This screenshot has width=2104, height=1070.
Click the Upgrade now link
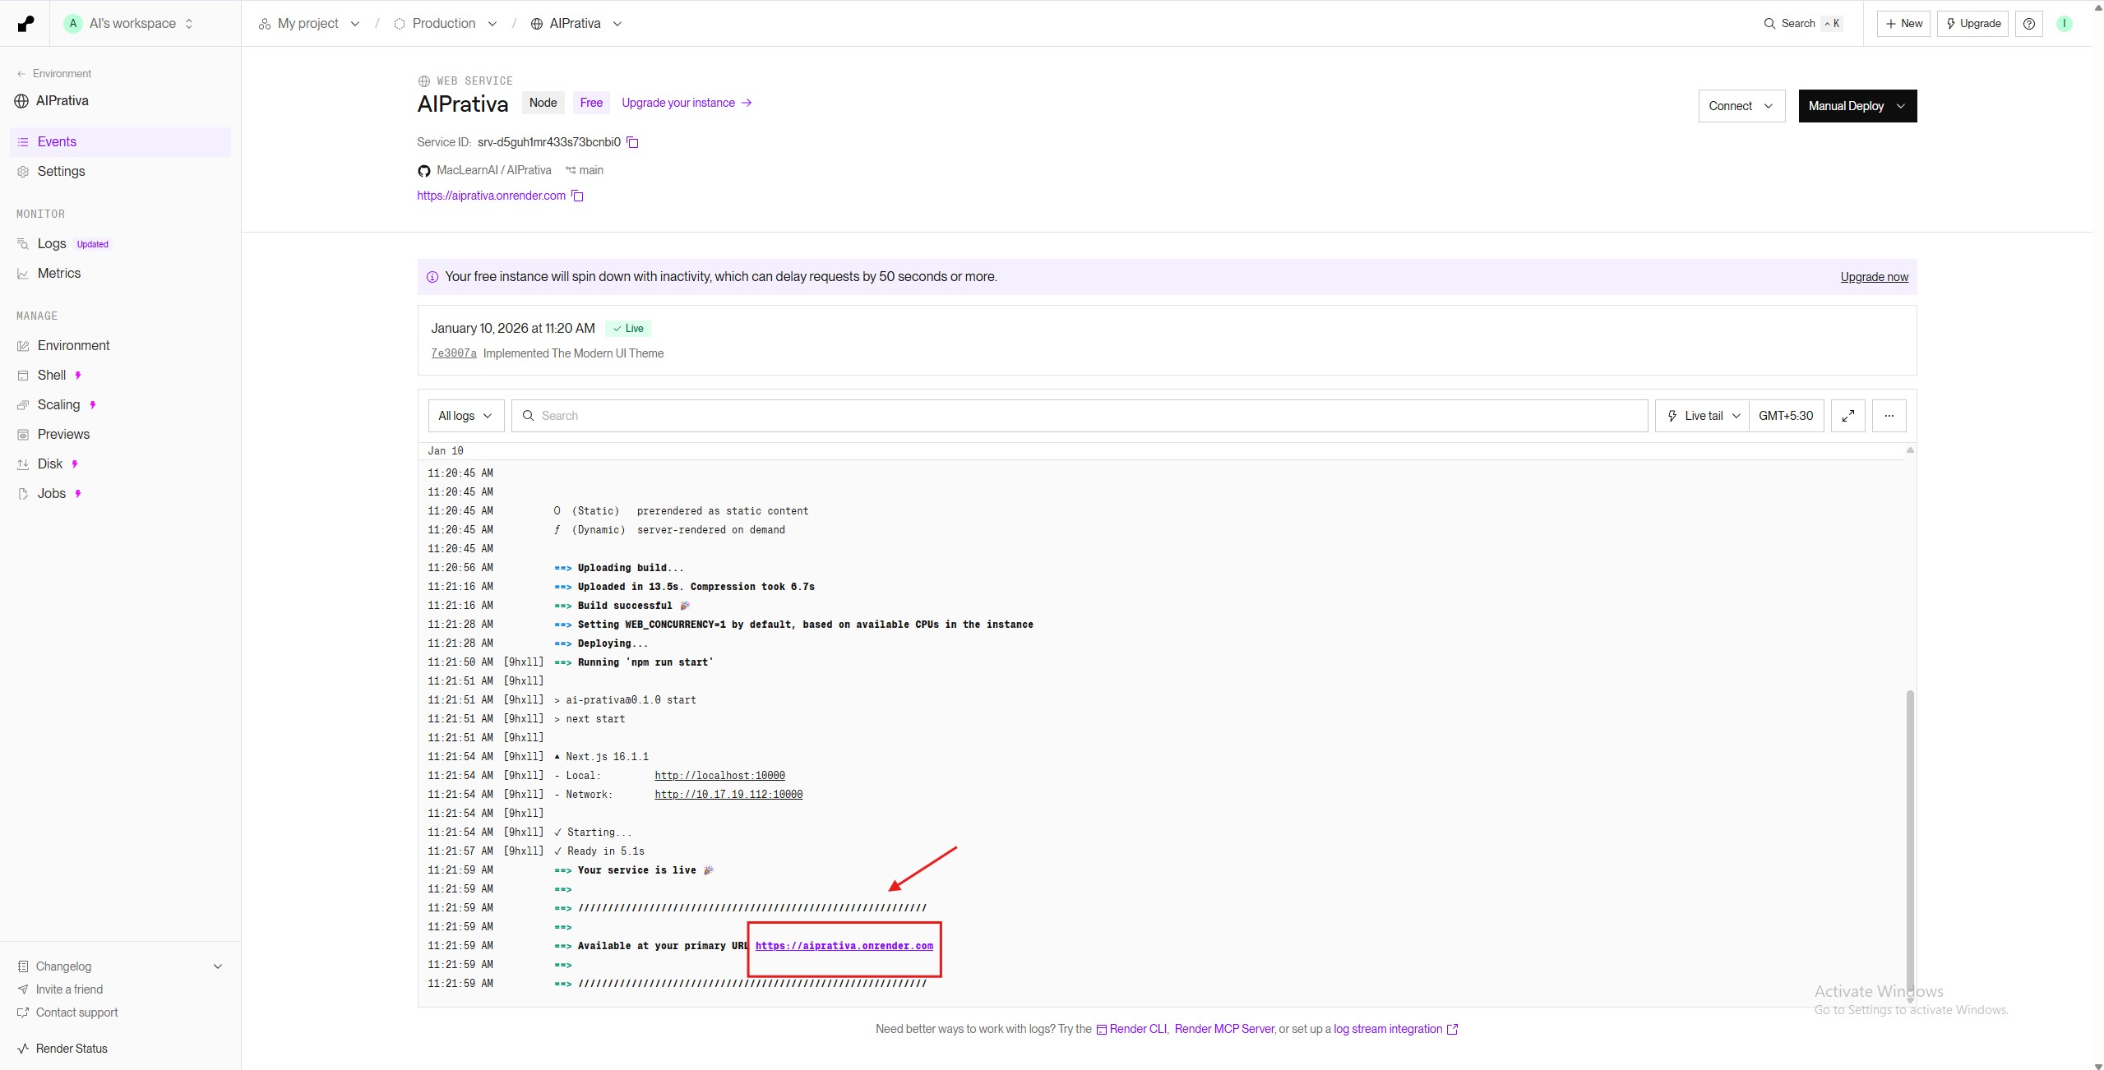tap(1874, 277)
